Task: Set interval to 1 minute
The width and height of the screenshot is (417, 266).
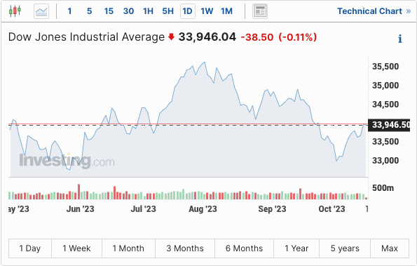Action: click(x=69, y=11)
